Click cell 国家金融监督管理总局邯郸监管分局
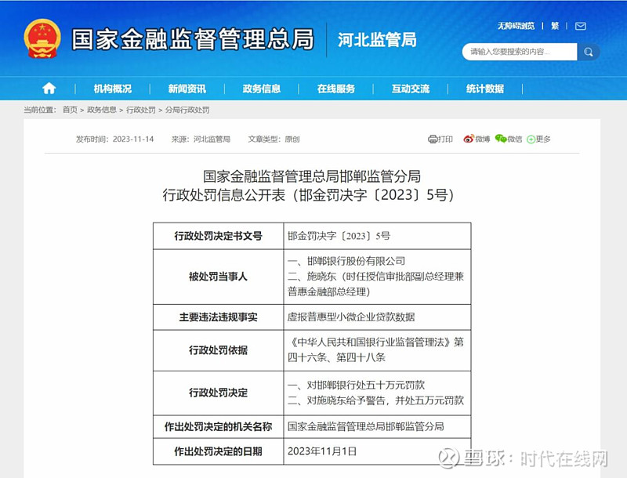 [x=378, y=426]
